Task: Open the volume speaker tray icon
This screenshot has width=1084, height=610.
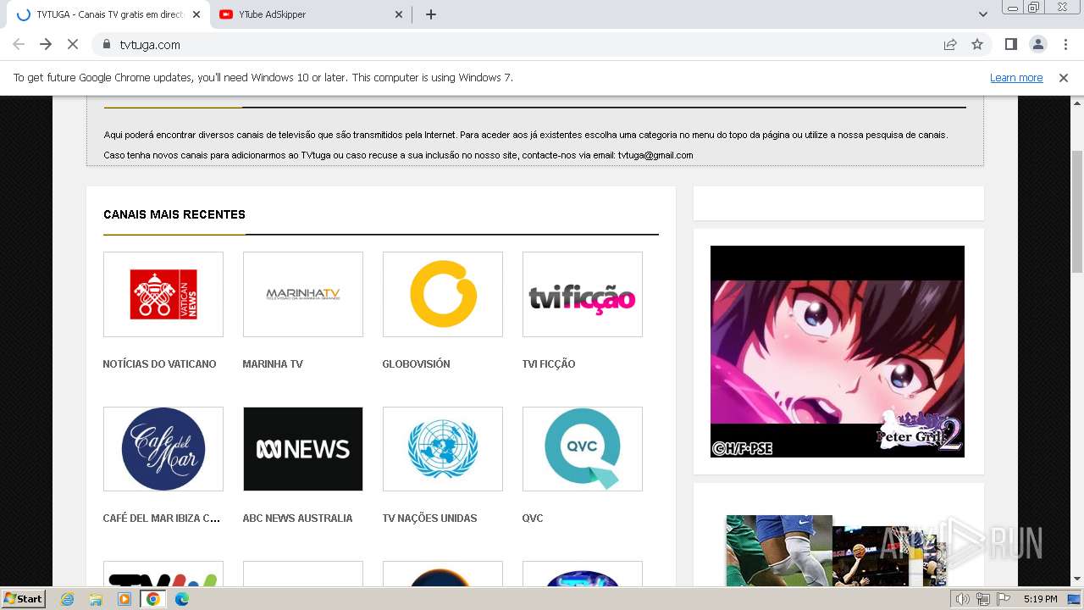Action: 963,599
